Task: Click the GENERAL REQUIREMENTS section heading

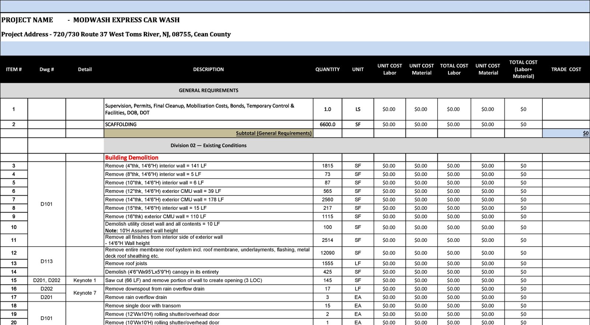Action: click(208, 90)
